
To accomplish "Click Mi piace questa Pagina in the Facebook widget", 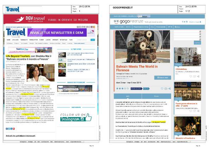I will click(x=71, y=89).
